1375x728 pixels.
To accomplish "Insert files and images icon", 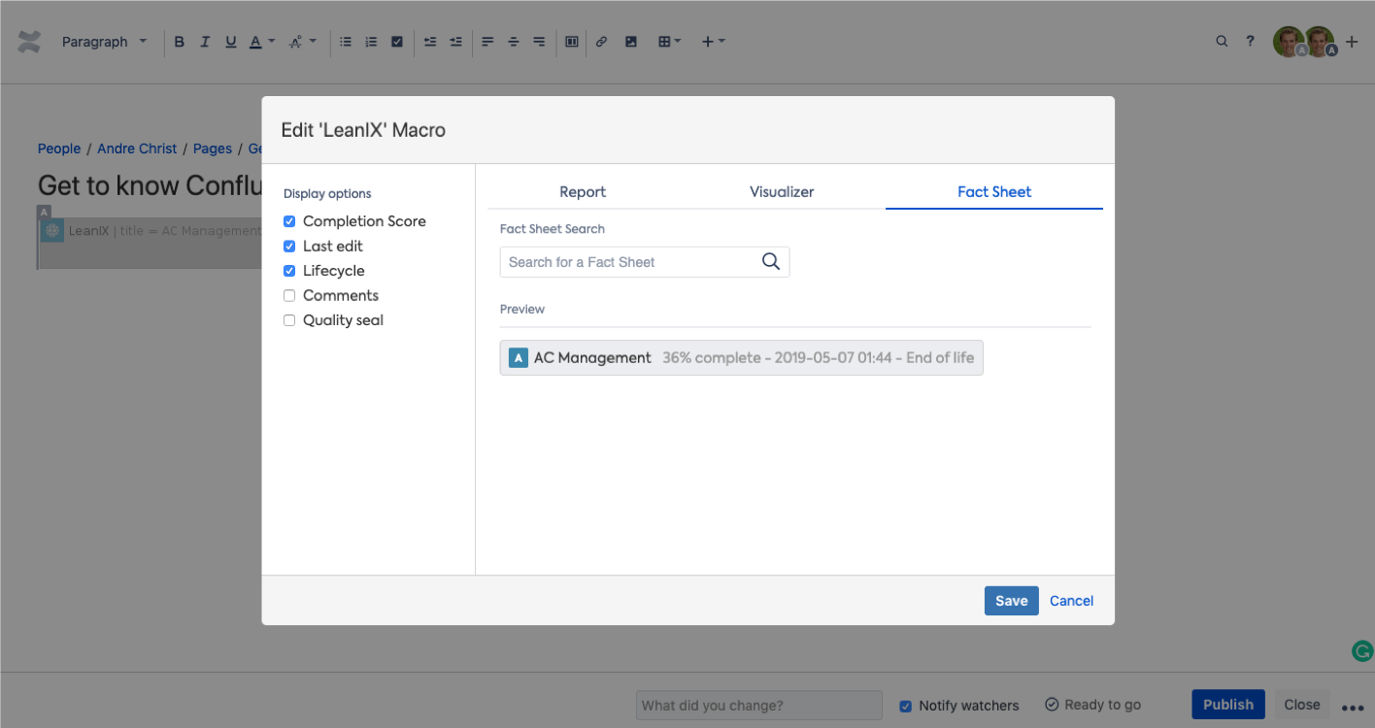I will click(x=631, y=42).
